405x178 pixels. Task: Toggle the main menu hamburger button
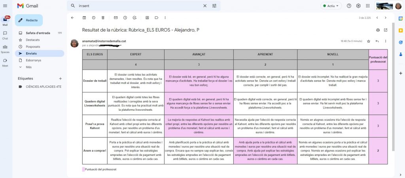tap(6, 6)
